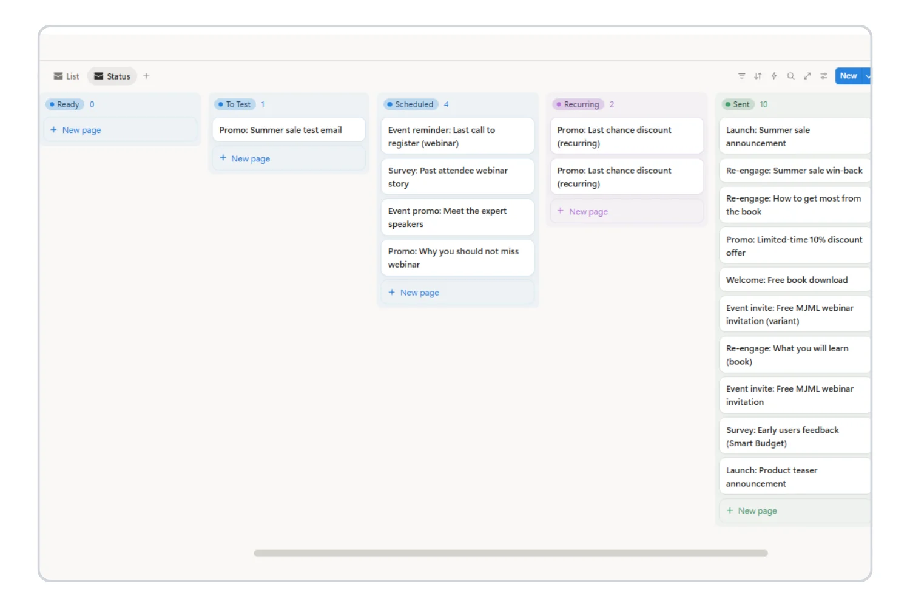Viewport: 910px width, 607px height.
Task: Click the automations lightning bolt icon
Action: (x=774, y=76)
